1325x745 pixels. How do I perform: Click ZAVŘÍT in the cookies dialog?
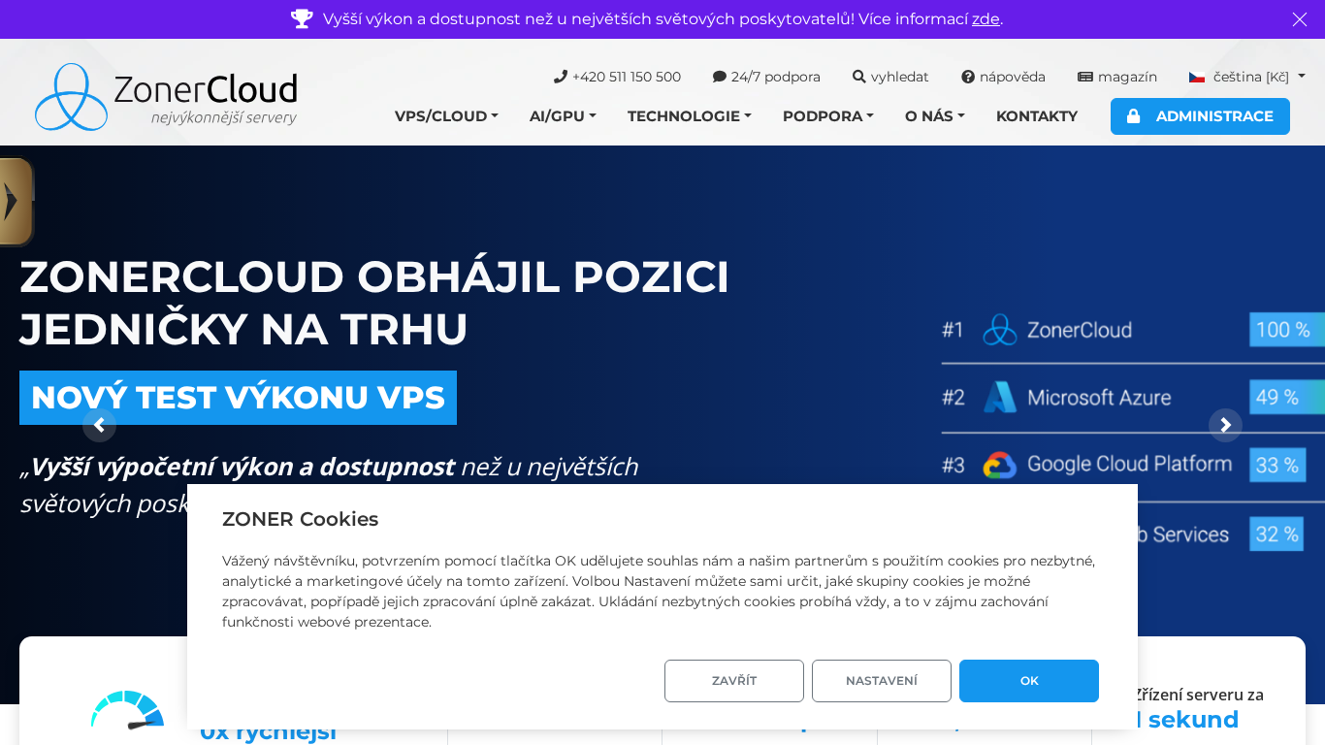734,681
